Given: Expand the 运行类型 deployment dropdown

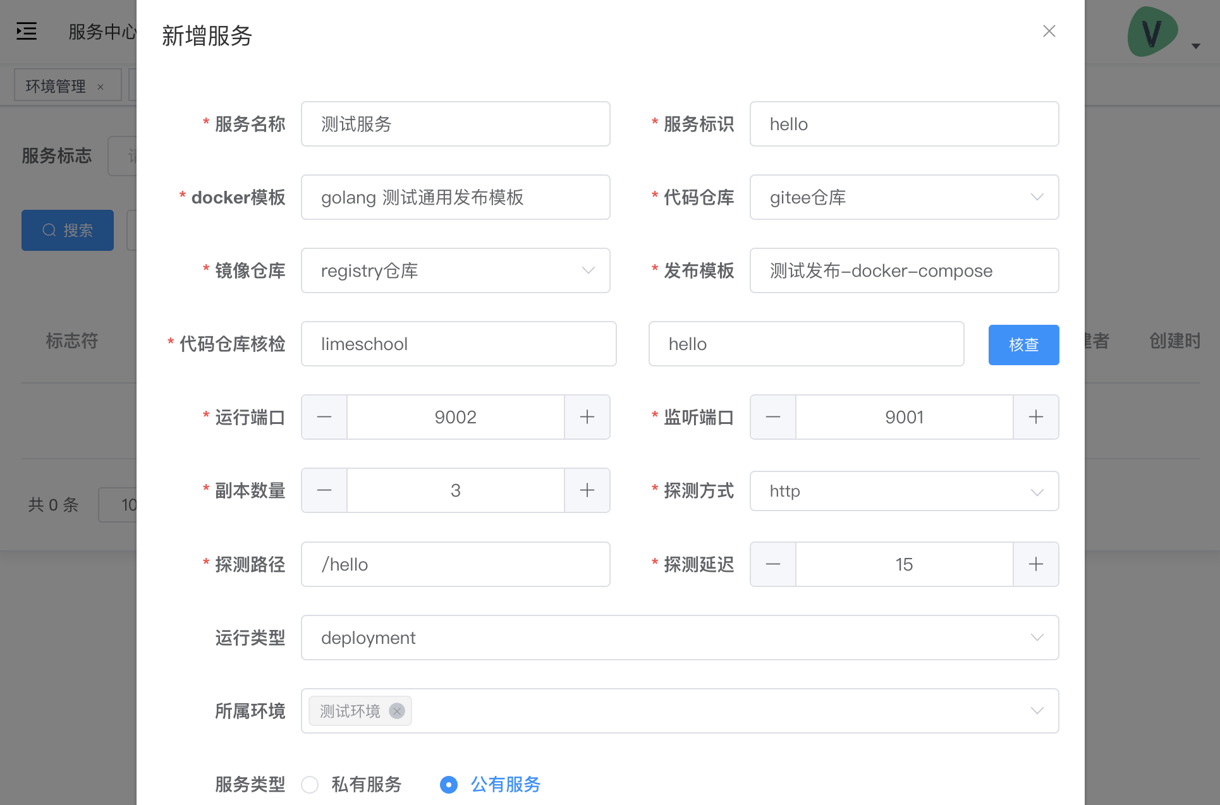Looking at the screenshot, I should coord(680,638).
